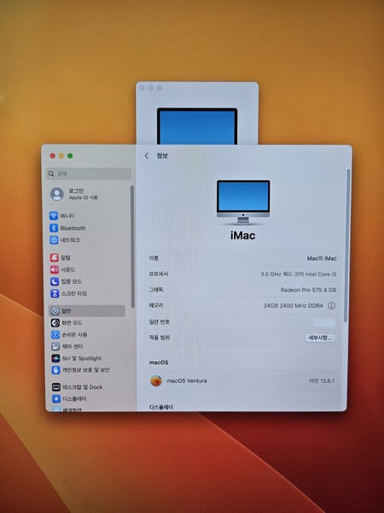This screenshot has height=513, width=384.
Task: Click the 메모리 row label
Action: point(156,305)
